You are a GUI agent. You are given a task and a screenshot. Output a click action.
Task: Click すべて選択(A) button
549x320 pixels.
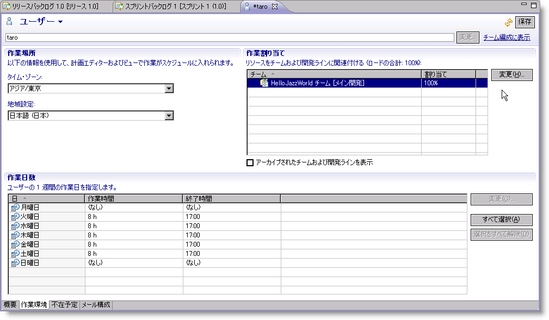(x=501, y=219)
